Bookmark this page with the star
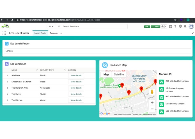 click(175, 20)
